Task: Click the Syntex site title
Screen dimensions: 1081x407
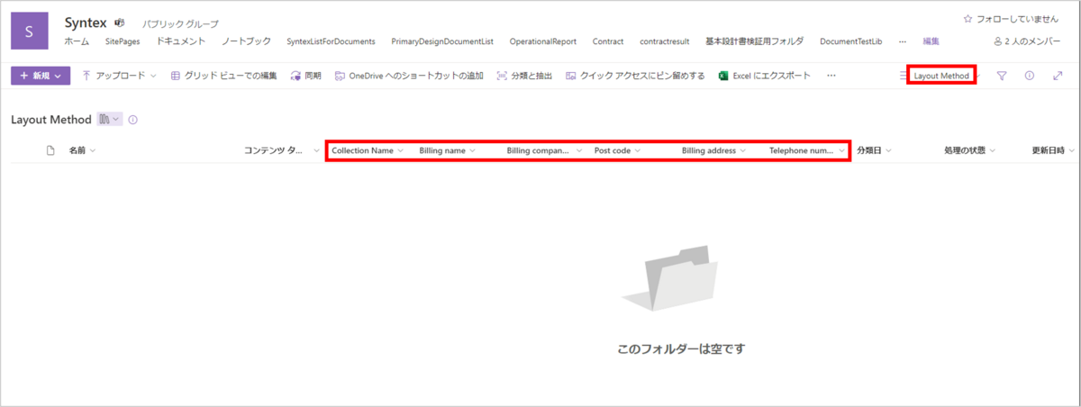Action: tap(86, 22)
